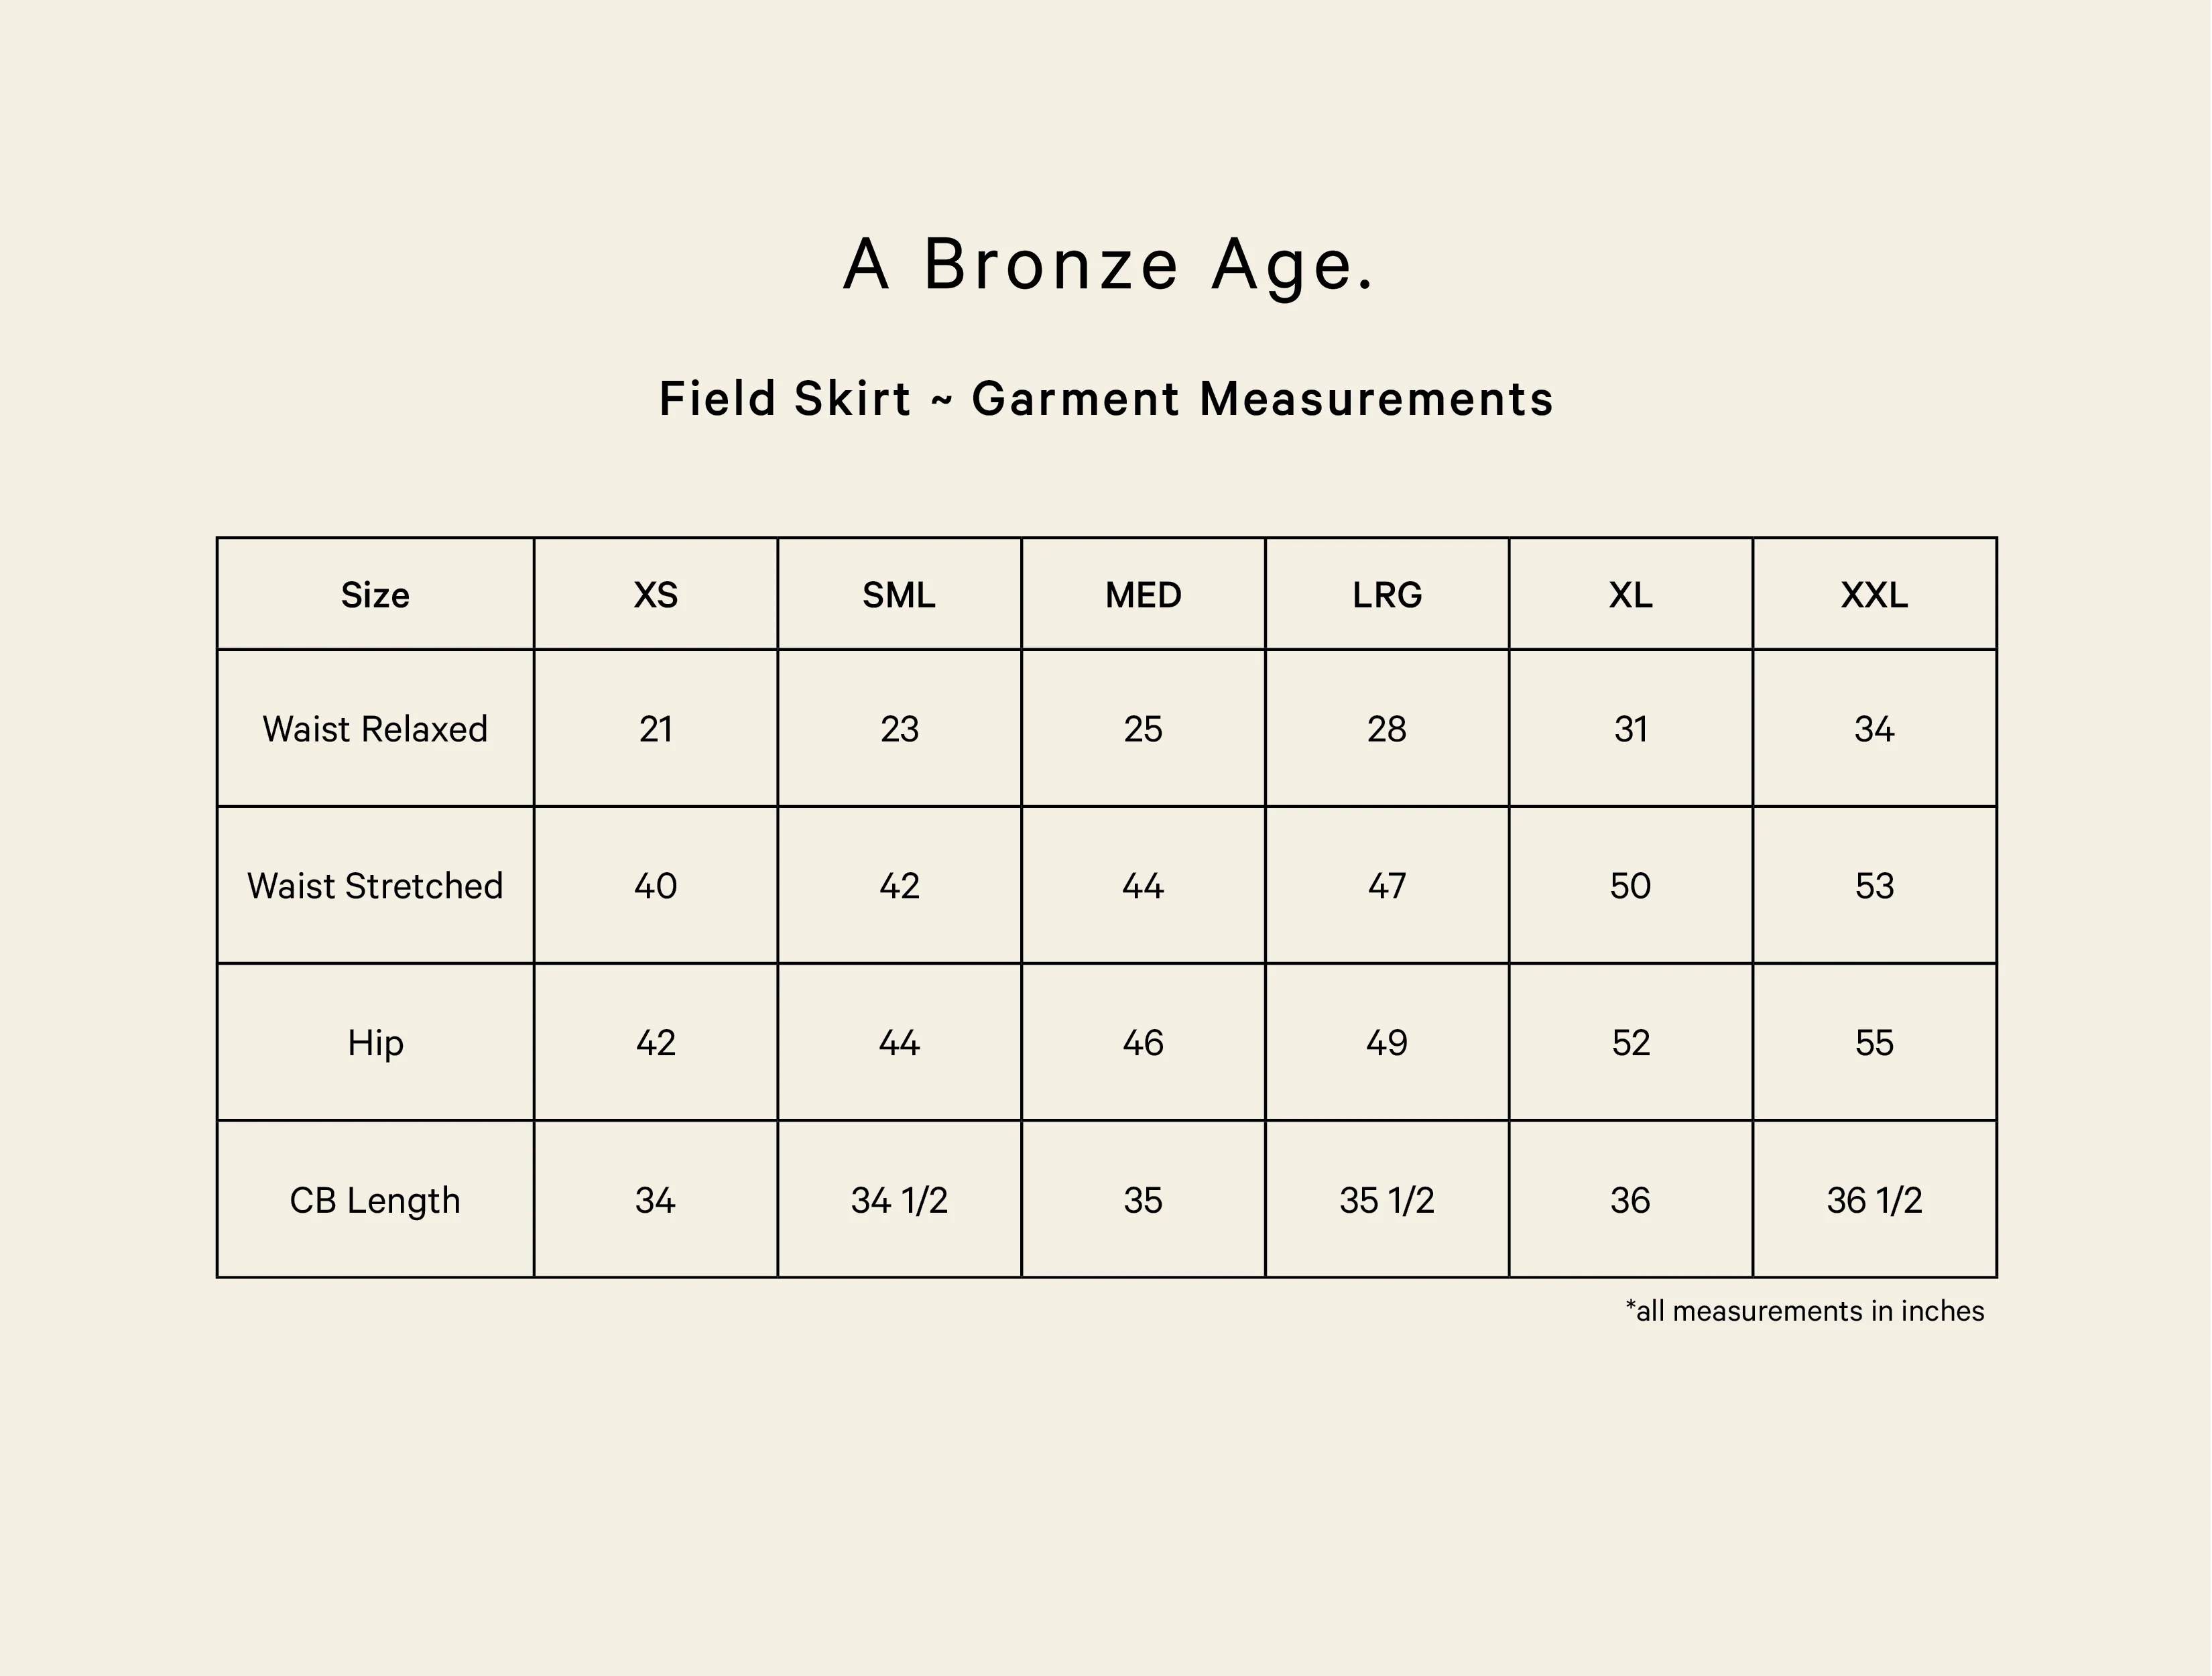Select the SML column header
Viewport: 2212px width, 1676px height.
(899, 596)
